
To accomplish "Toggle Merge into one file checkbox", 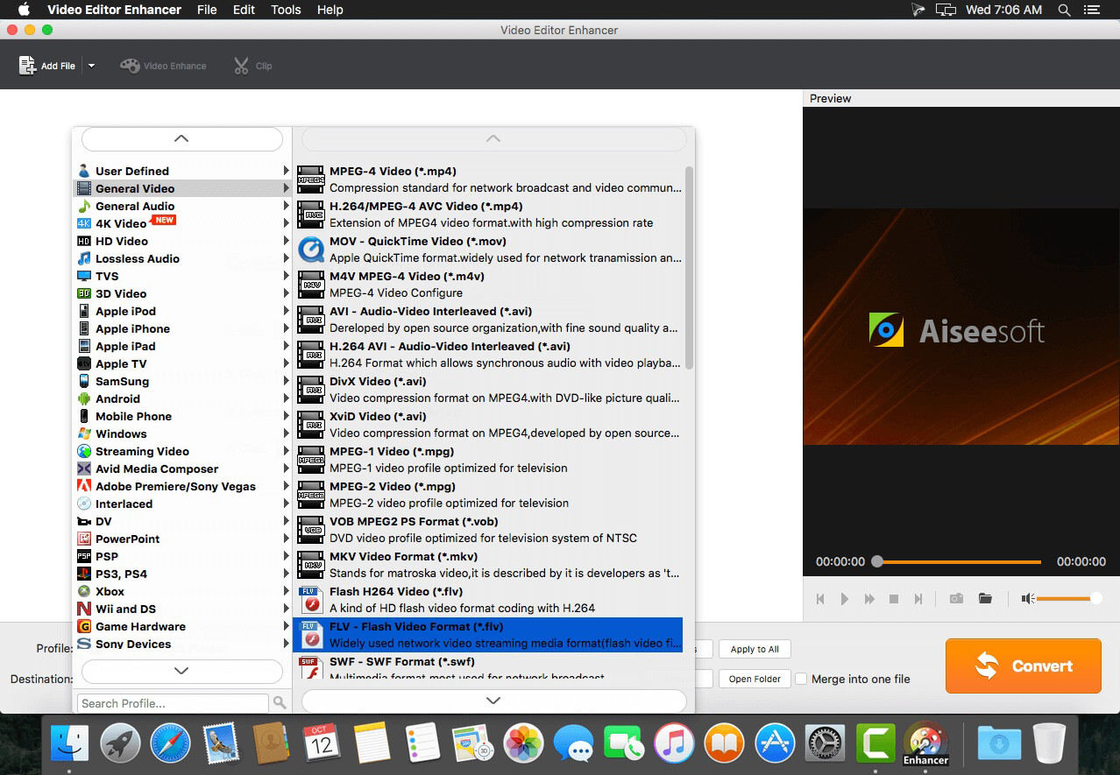I will (801, 679).
